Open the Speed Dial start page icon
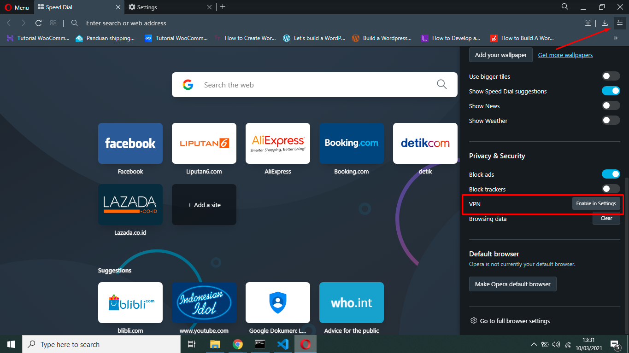Viewport: 629px width, 353px height. tap(53, 23)
